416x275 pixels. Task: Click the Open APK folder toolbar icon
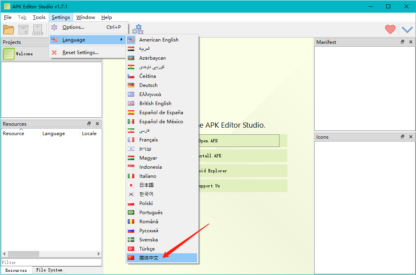8,29
